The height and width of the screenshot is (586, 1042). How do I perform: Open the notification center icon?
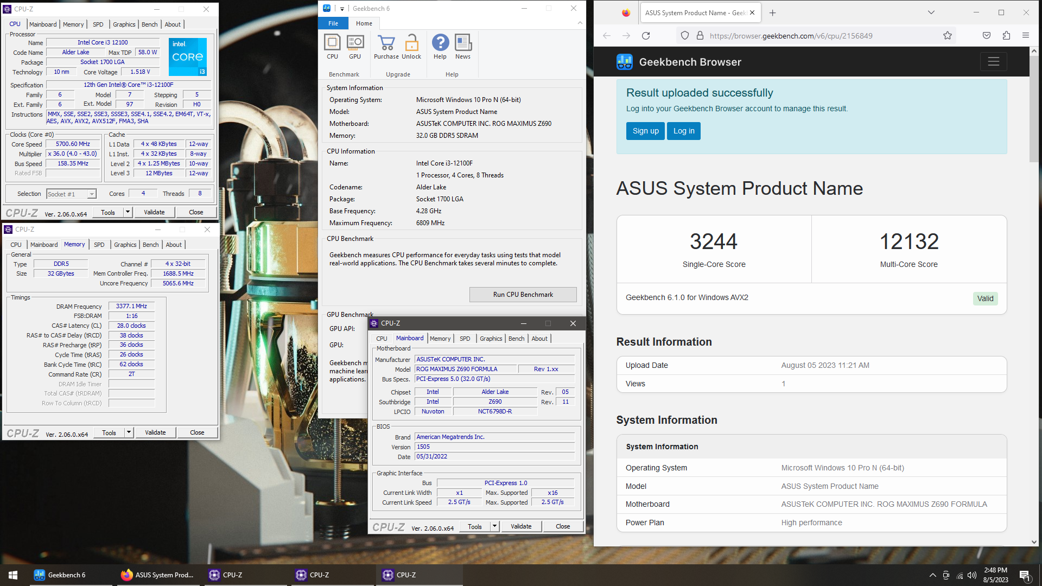1025,575
